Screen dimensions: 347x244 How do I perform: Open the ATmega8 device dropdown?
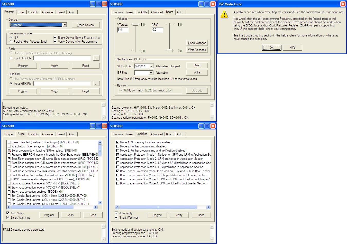tap(65, 25)
